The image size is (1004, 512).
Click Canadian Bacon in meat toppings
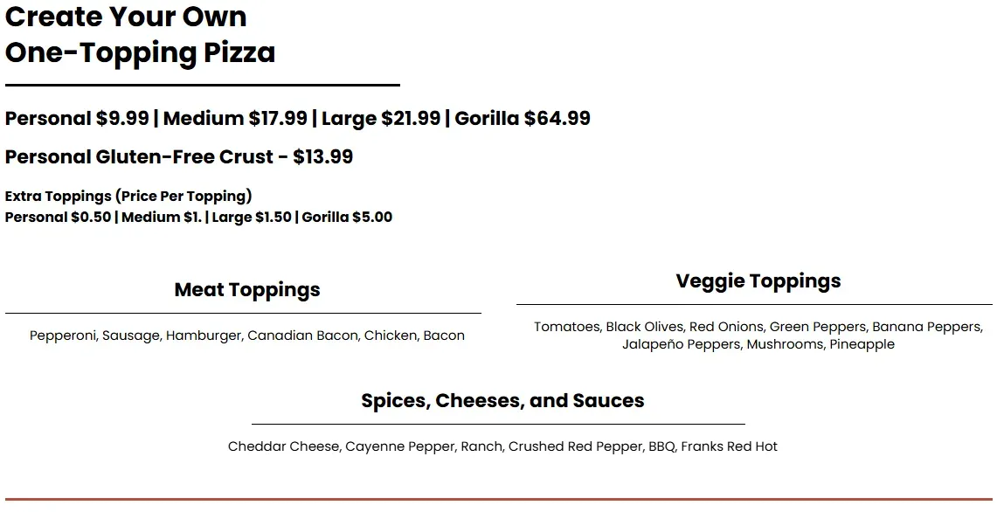302,336
